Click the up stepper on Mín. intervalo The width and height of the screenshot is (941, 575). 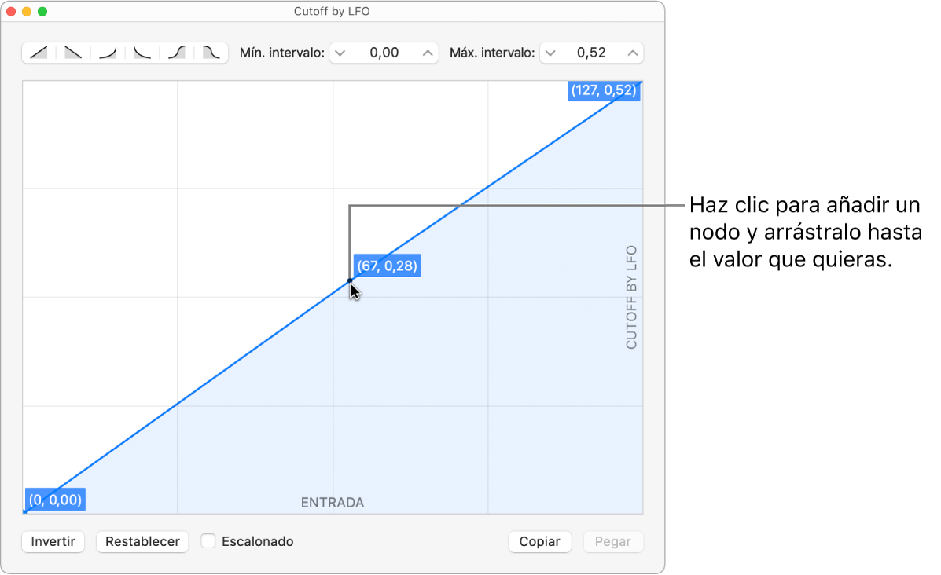point(427,53)
